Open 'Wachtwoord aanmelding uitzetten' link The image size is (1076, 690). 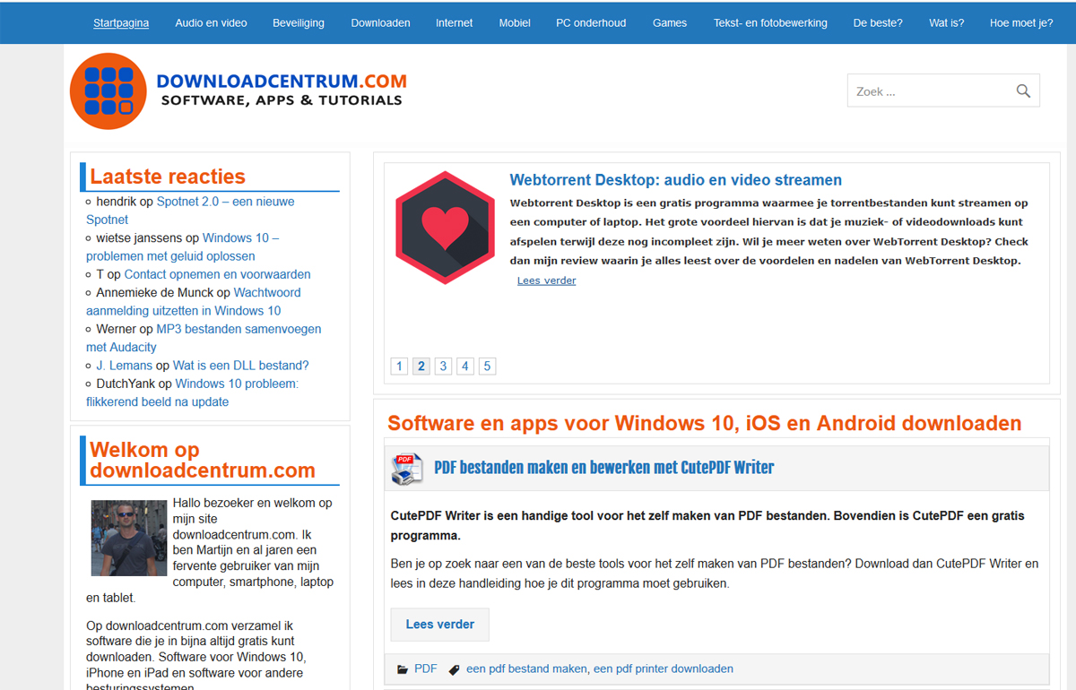point(194,302)
